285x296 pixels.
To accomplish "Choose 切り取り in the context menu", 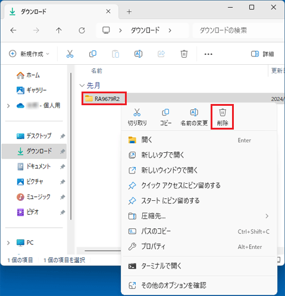I will tap(137, 117).
